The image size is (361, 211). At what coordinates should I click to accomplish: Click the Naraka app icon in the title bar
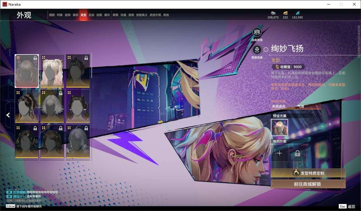coord(5,4)
